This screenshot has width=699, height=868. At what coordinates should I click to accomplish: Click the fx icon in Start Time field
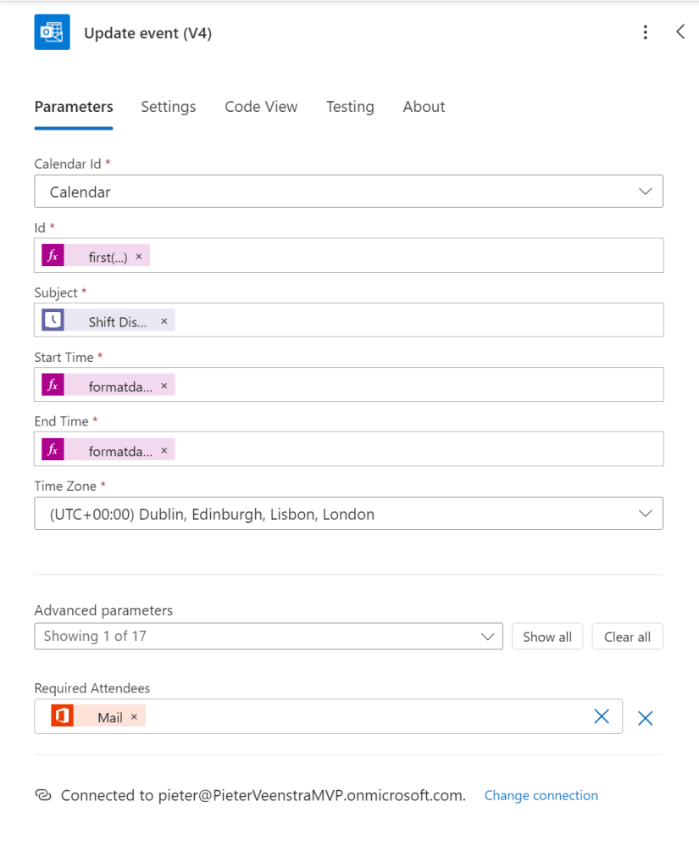click(x=53, y=386)
